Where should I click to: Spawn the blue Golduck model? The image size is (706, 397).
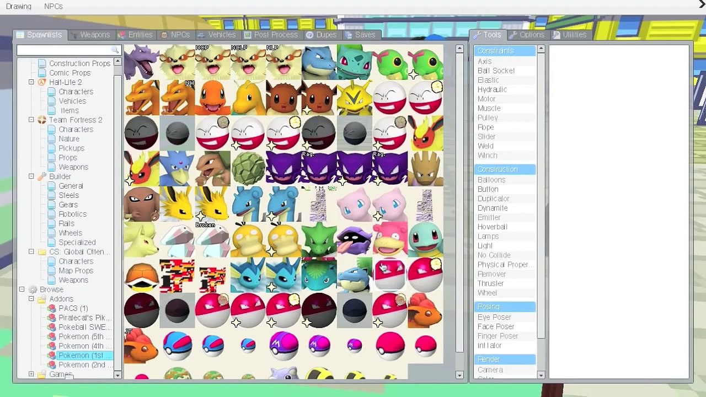pos(177,169)
